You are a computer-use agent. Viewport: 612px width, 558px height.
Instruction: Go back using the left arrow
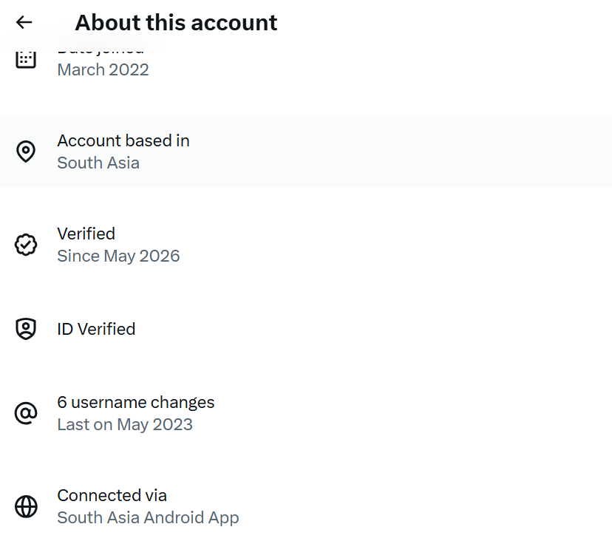24,22
